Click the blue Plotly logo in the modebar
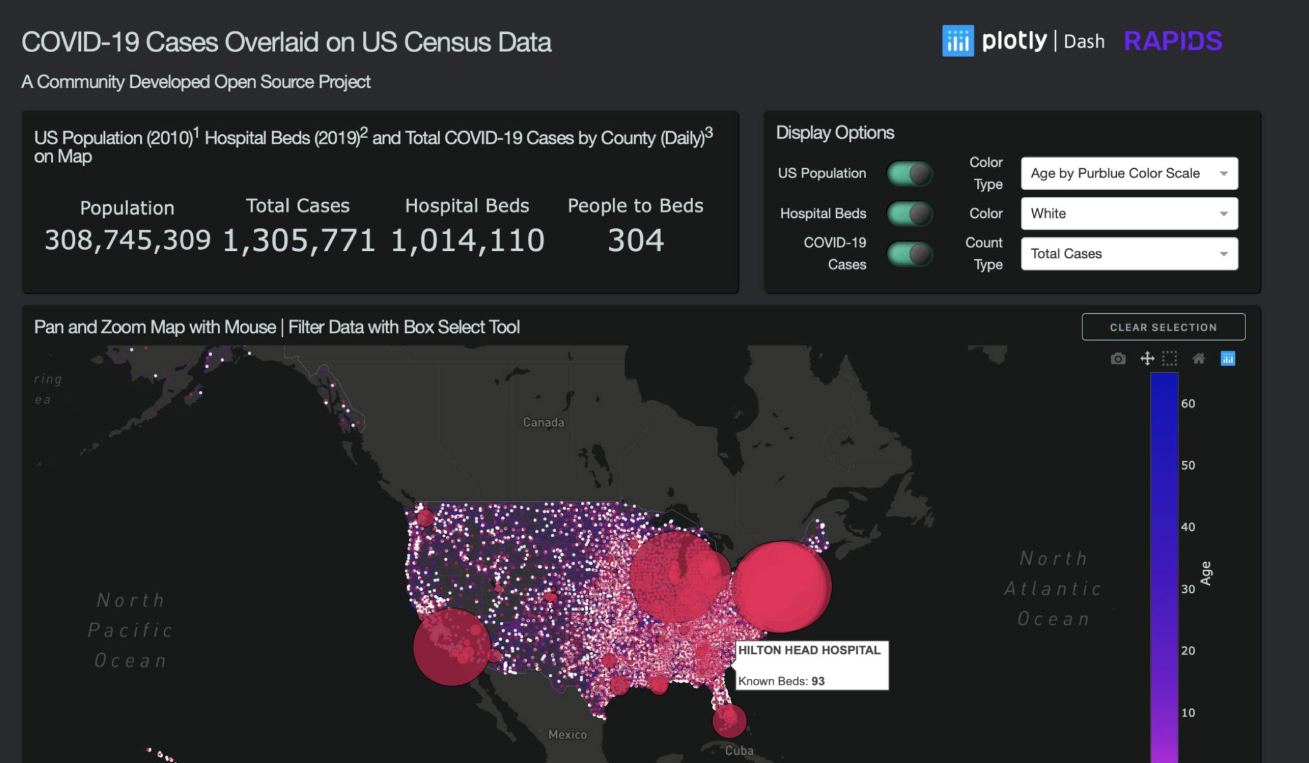1309x763 pixels. [1228, 358]
